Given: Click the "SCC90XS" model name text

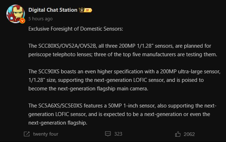Looking at the screenshot, I should (51, 72).
